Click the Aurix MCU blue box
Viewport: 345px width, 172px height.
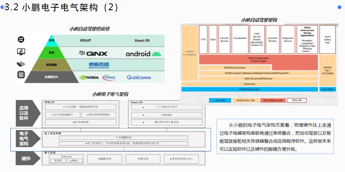[x=327, y=89]
